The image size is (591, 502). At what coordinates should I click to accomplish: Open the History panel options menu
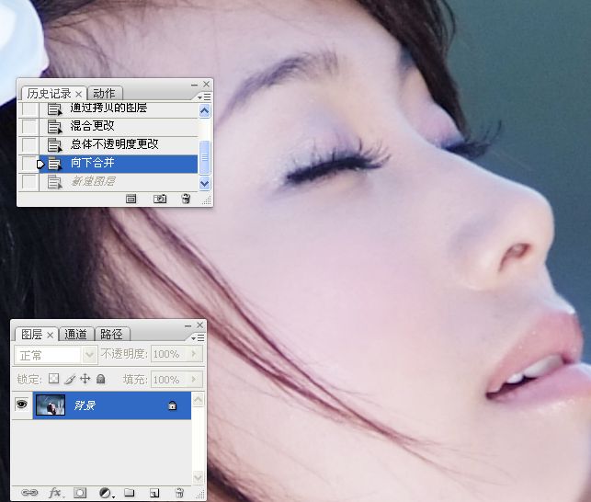[x=204, y=96]
